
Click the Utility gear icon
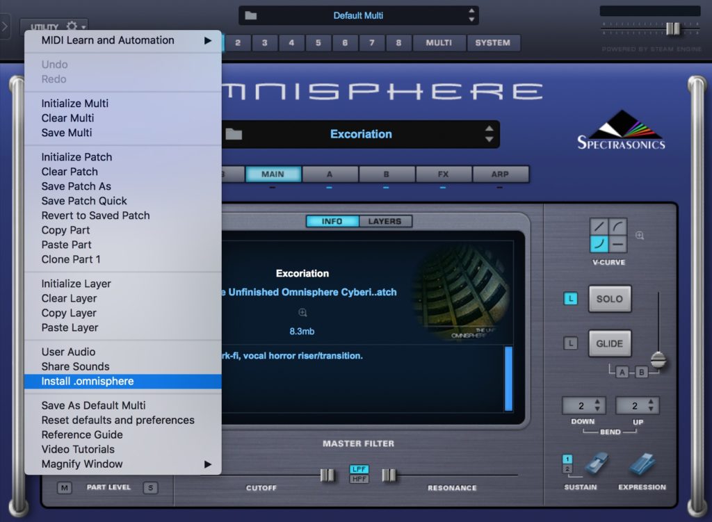tap(72, 26)
